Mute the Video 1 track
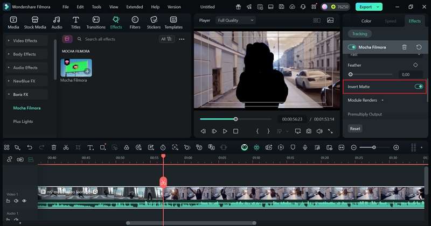This screenshot has height=226, width=431. pyautogui.click(x=16, y=201)
